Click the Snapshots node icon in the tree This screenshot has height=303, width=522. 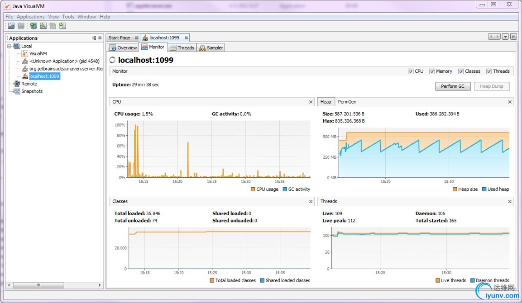17,91
